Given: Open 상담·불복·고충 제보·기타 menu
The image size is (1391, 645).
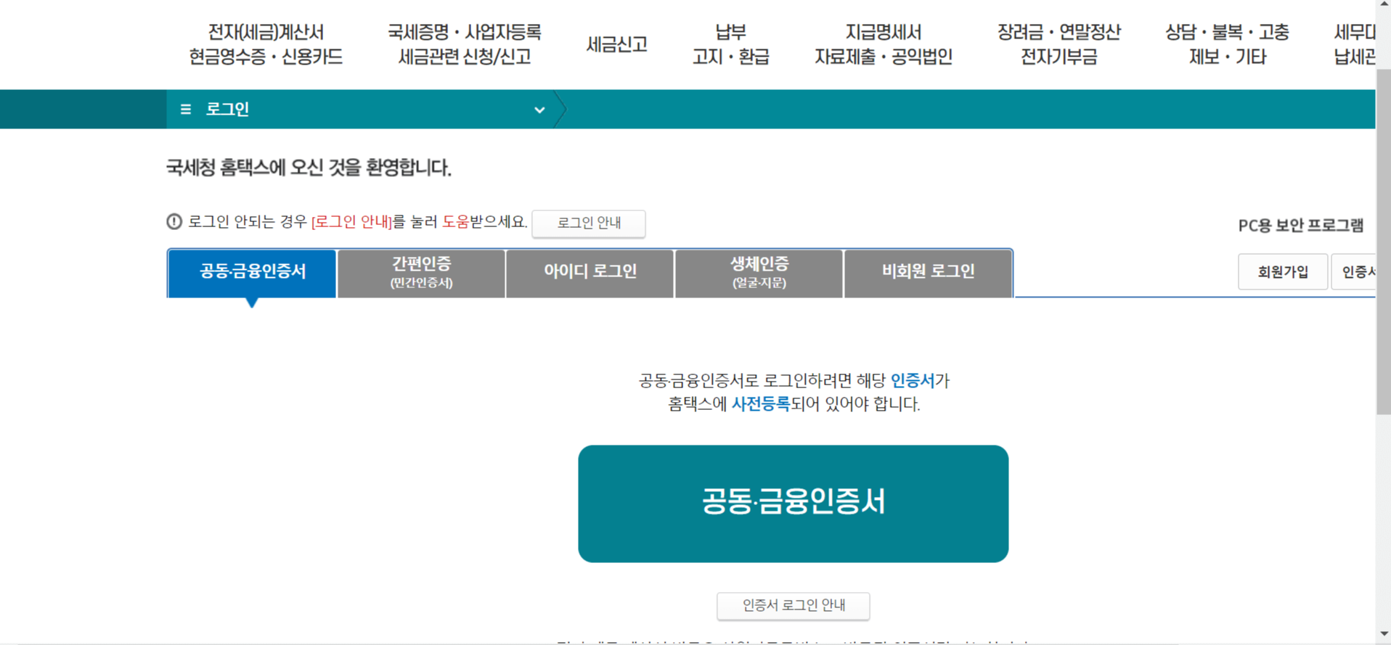Looking at the screenshot, I should tap(1227, 44).
